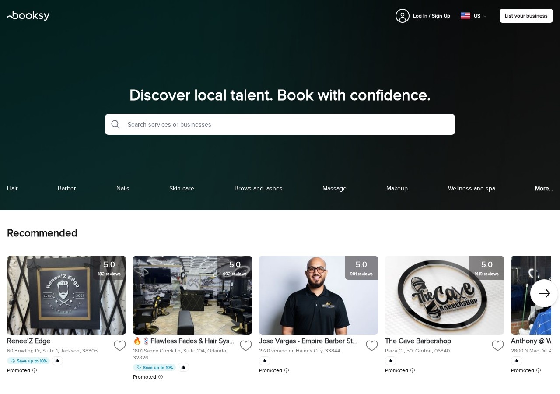Show next recommended businesses with arrow button
The width and height of the screenshot is (560, 394).
[544, 293]
